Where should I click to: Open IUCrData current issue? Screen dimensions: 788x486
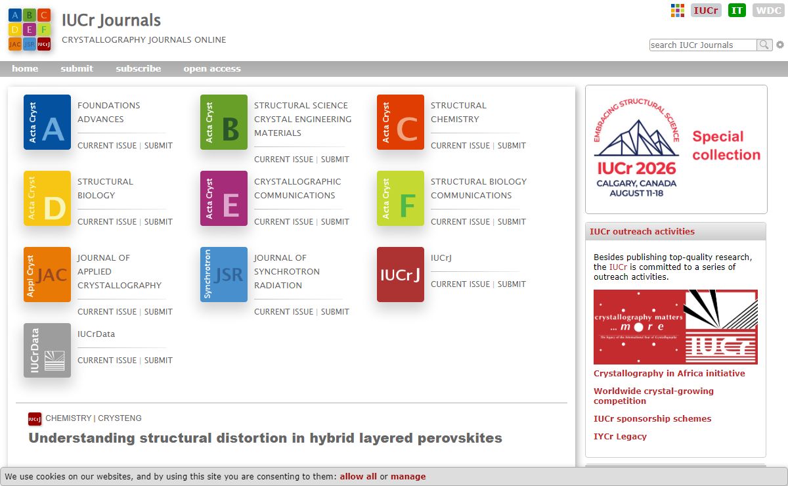[107, 361]
